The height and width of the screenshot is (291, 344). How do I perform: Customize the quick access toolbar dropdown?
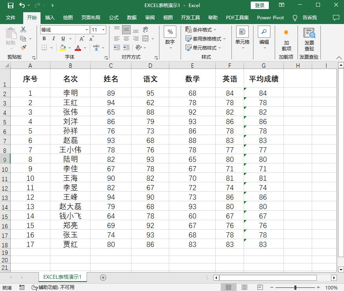52,5
